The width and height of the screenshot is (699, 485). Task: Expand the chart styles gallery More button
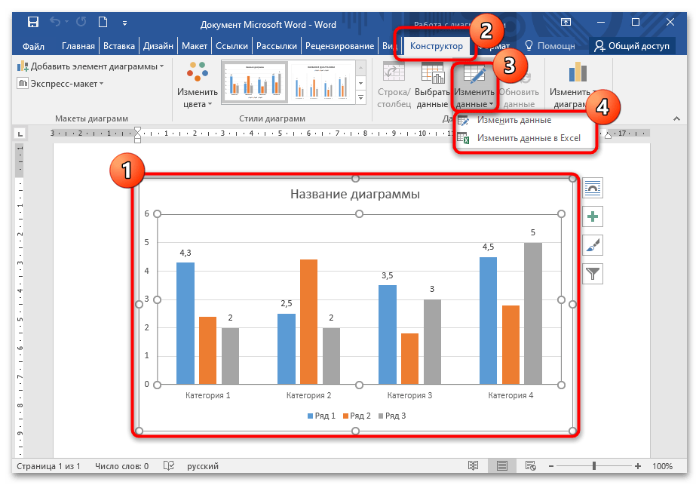point(360,97)
